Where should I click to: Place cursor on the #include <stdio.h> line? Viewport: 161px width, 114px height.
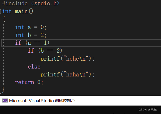31,3
